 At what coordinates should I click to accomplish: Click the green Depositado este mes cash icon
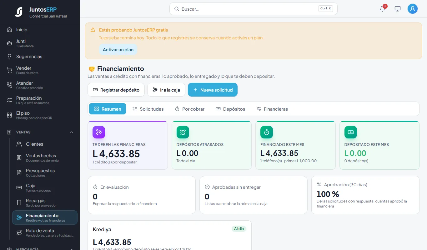click(351, 132)
